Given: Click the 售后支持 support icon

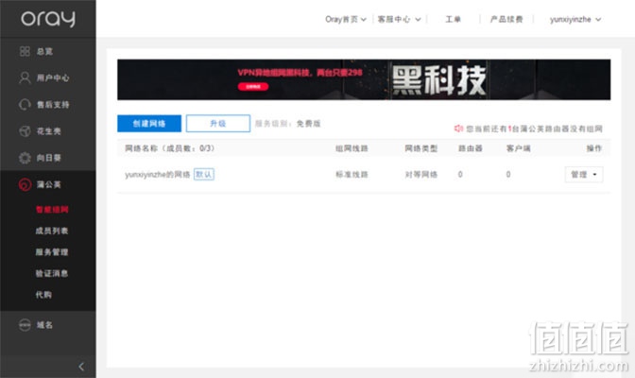Looking at the screenshot, I should point(25,105).
